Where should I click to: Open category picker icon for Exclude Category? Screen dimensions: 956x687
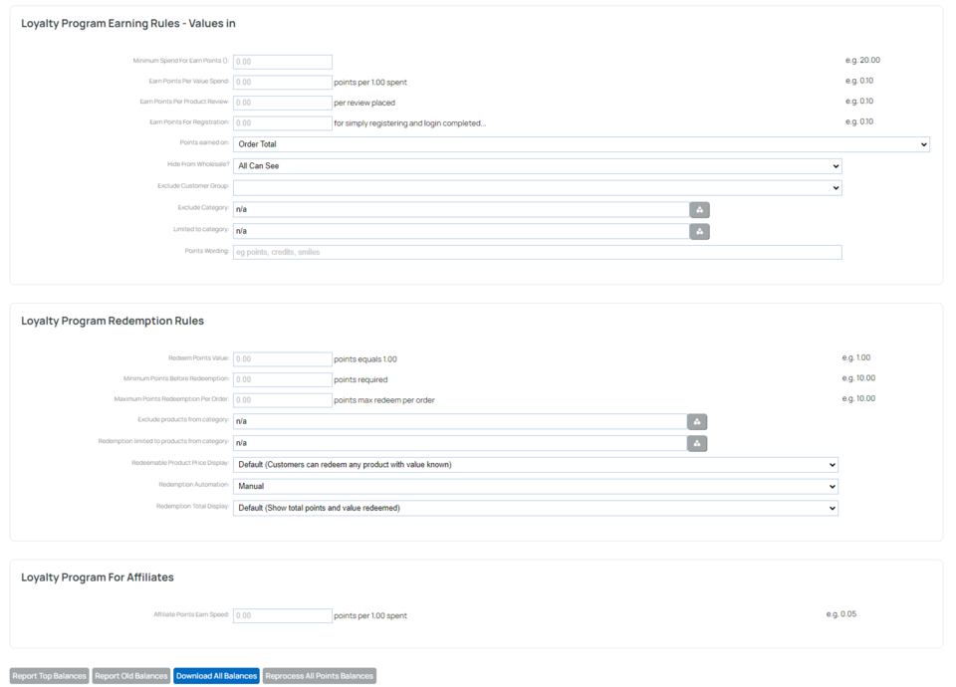tap(699, 210)
